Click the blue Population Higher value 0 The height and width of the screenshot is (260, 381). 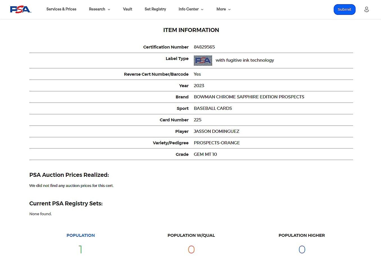[x=302, y=249]
